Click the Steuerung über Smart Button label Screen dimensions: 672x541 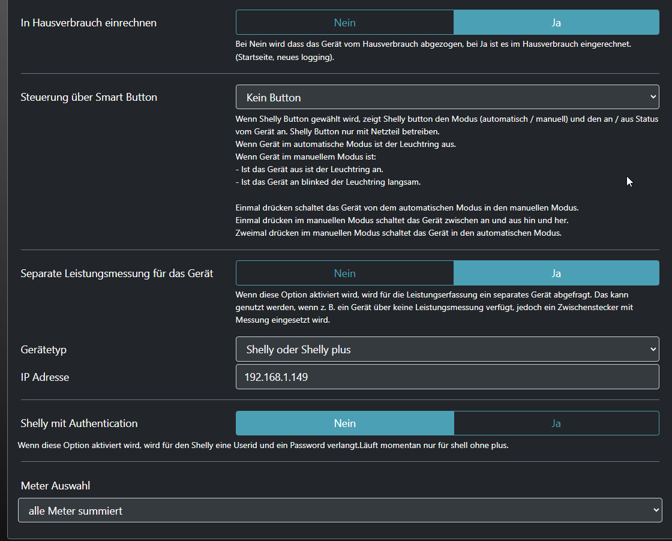(89, 97)
